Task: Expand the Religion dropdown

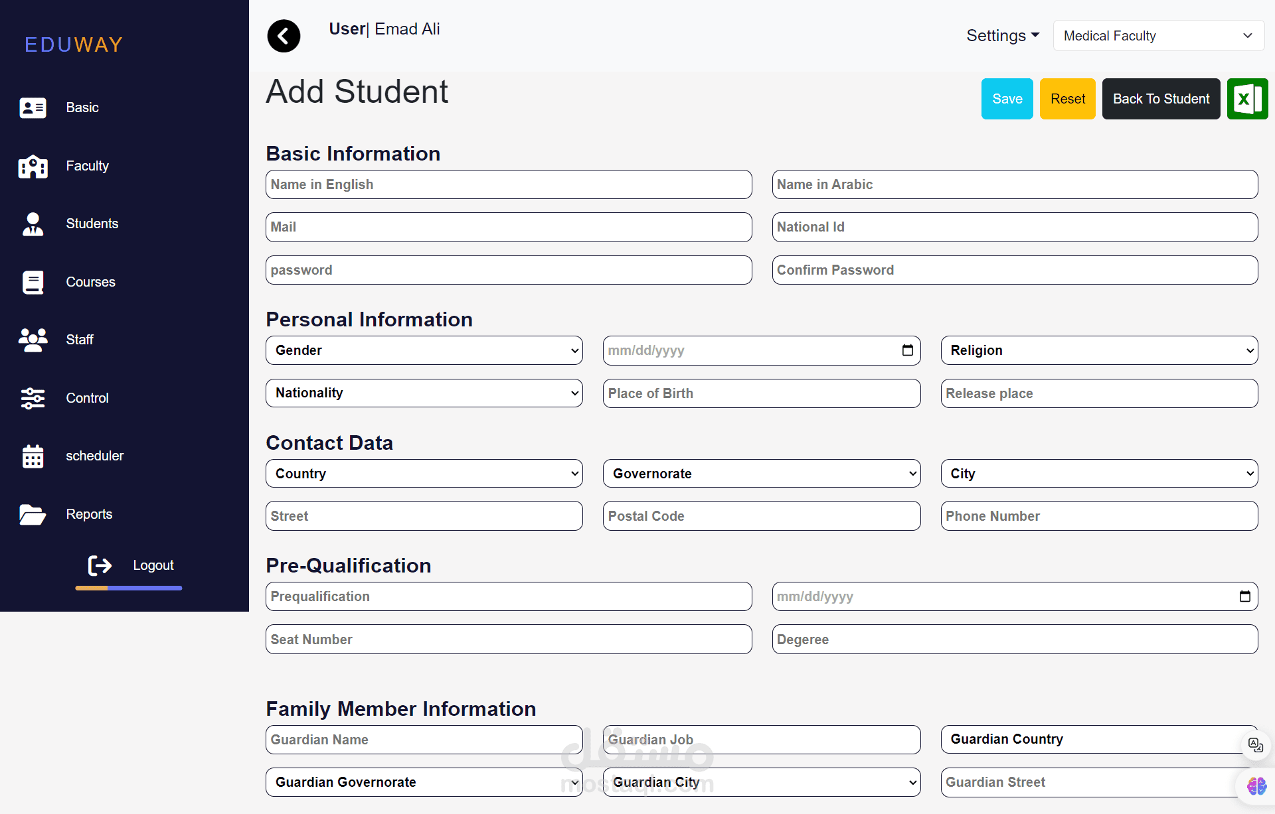Action: tap(1098, 350)
